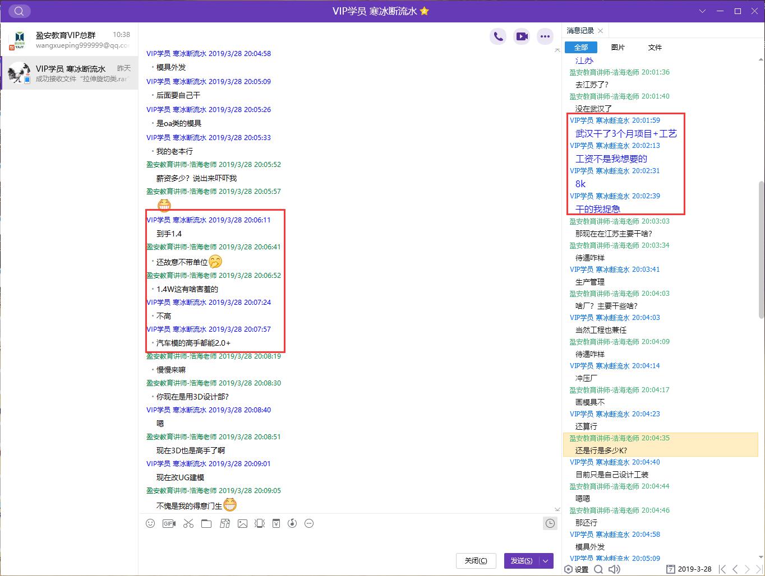The image size is (765, 576).
Task: Share music using the music note icon
Action: [x=292, y=523]
